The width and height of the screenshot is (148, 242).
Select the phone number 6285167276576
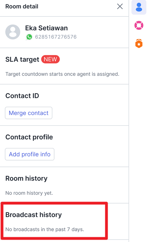click(56, 37)
